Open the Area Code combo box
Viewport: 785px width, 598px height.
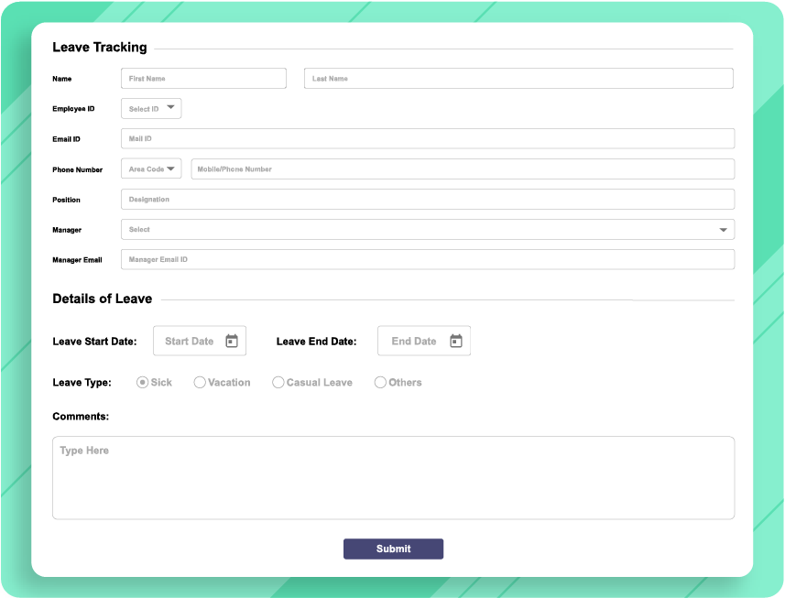pos(150,169)
